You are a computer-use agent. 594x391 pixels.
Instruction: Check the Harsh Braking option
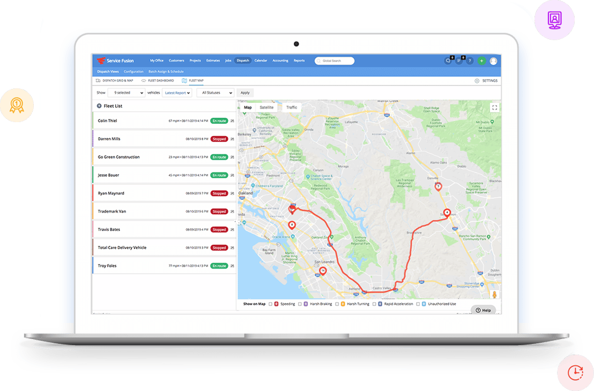click(x=300, y=304)
